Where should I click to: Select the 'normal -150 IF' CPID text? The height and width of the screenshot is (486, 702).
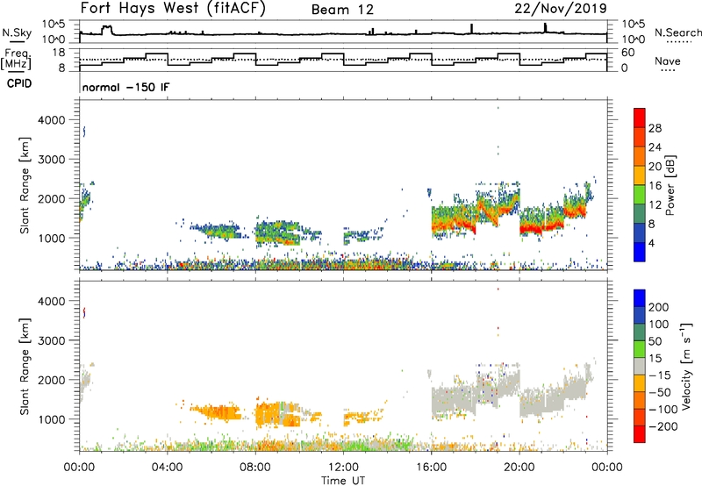point(125,87)
